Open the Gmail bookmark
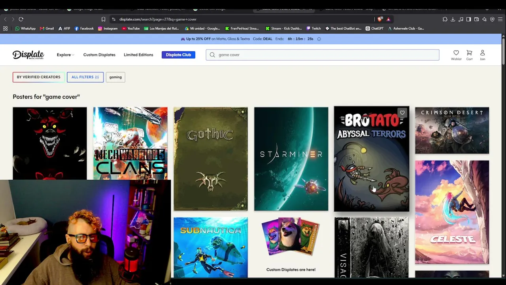This screenshot has height=285, width=506. pos(47,28)
